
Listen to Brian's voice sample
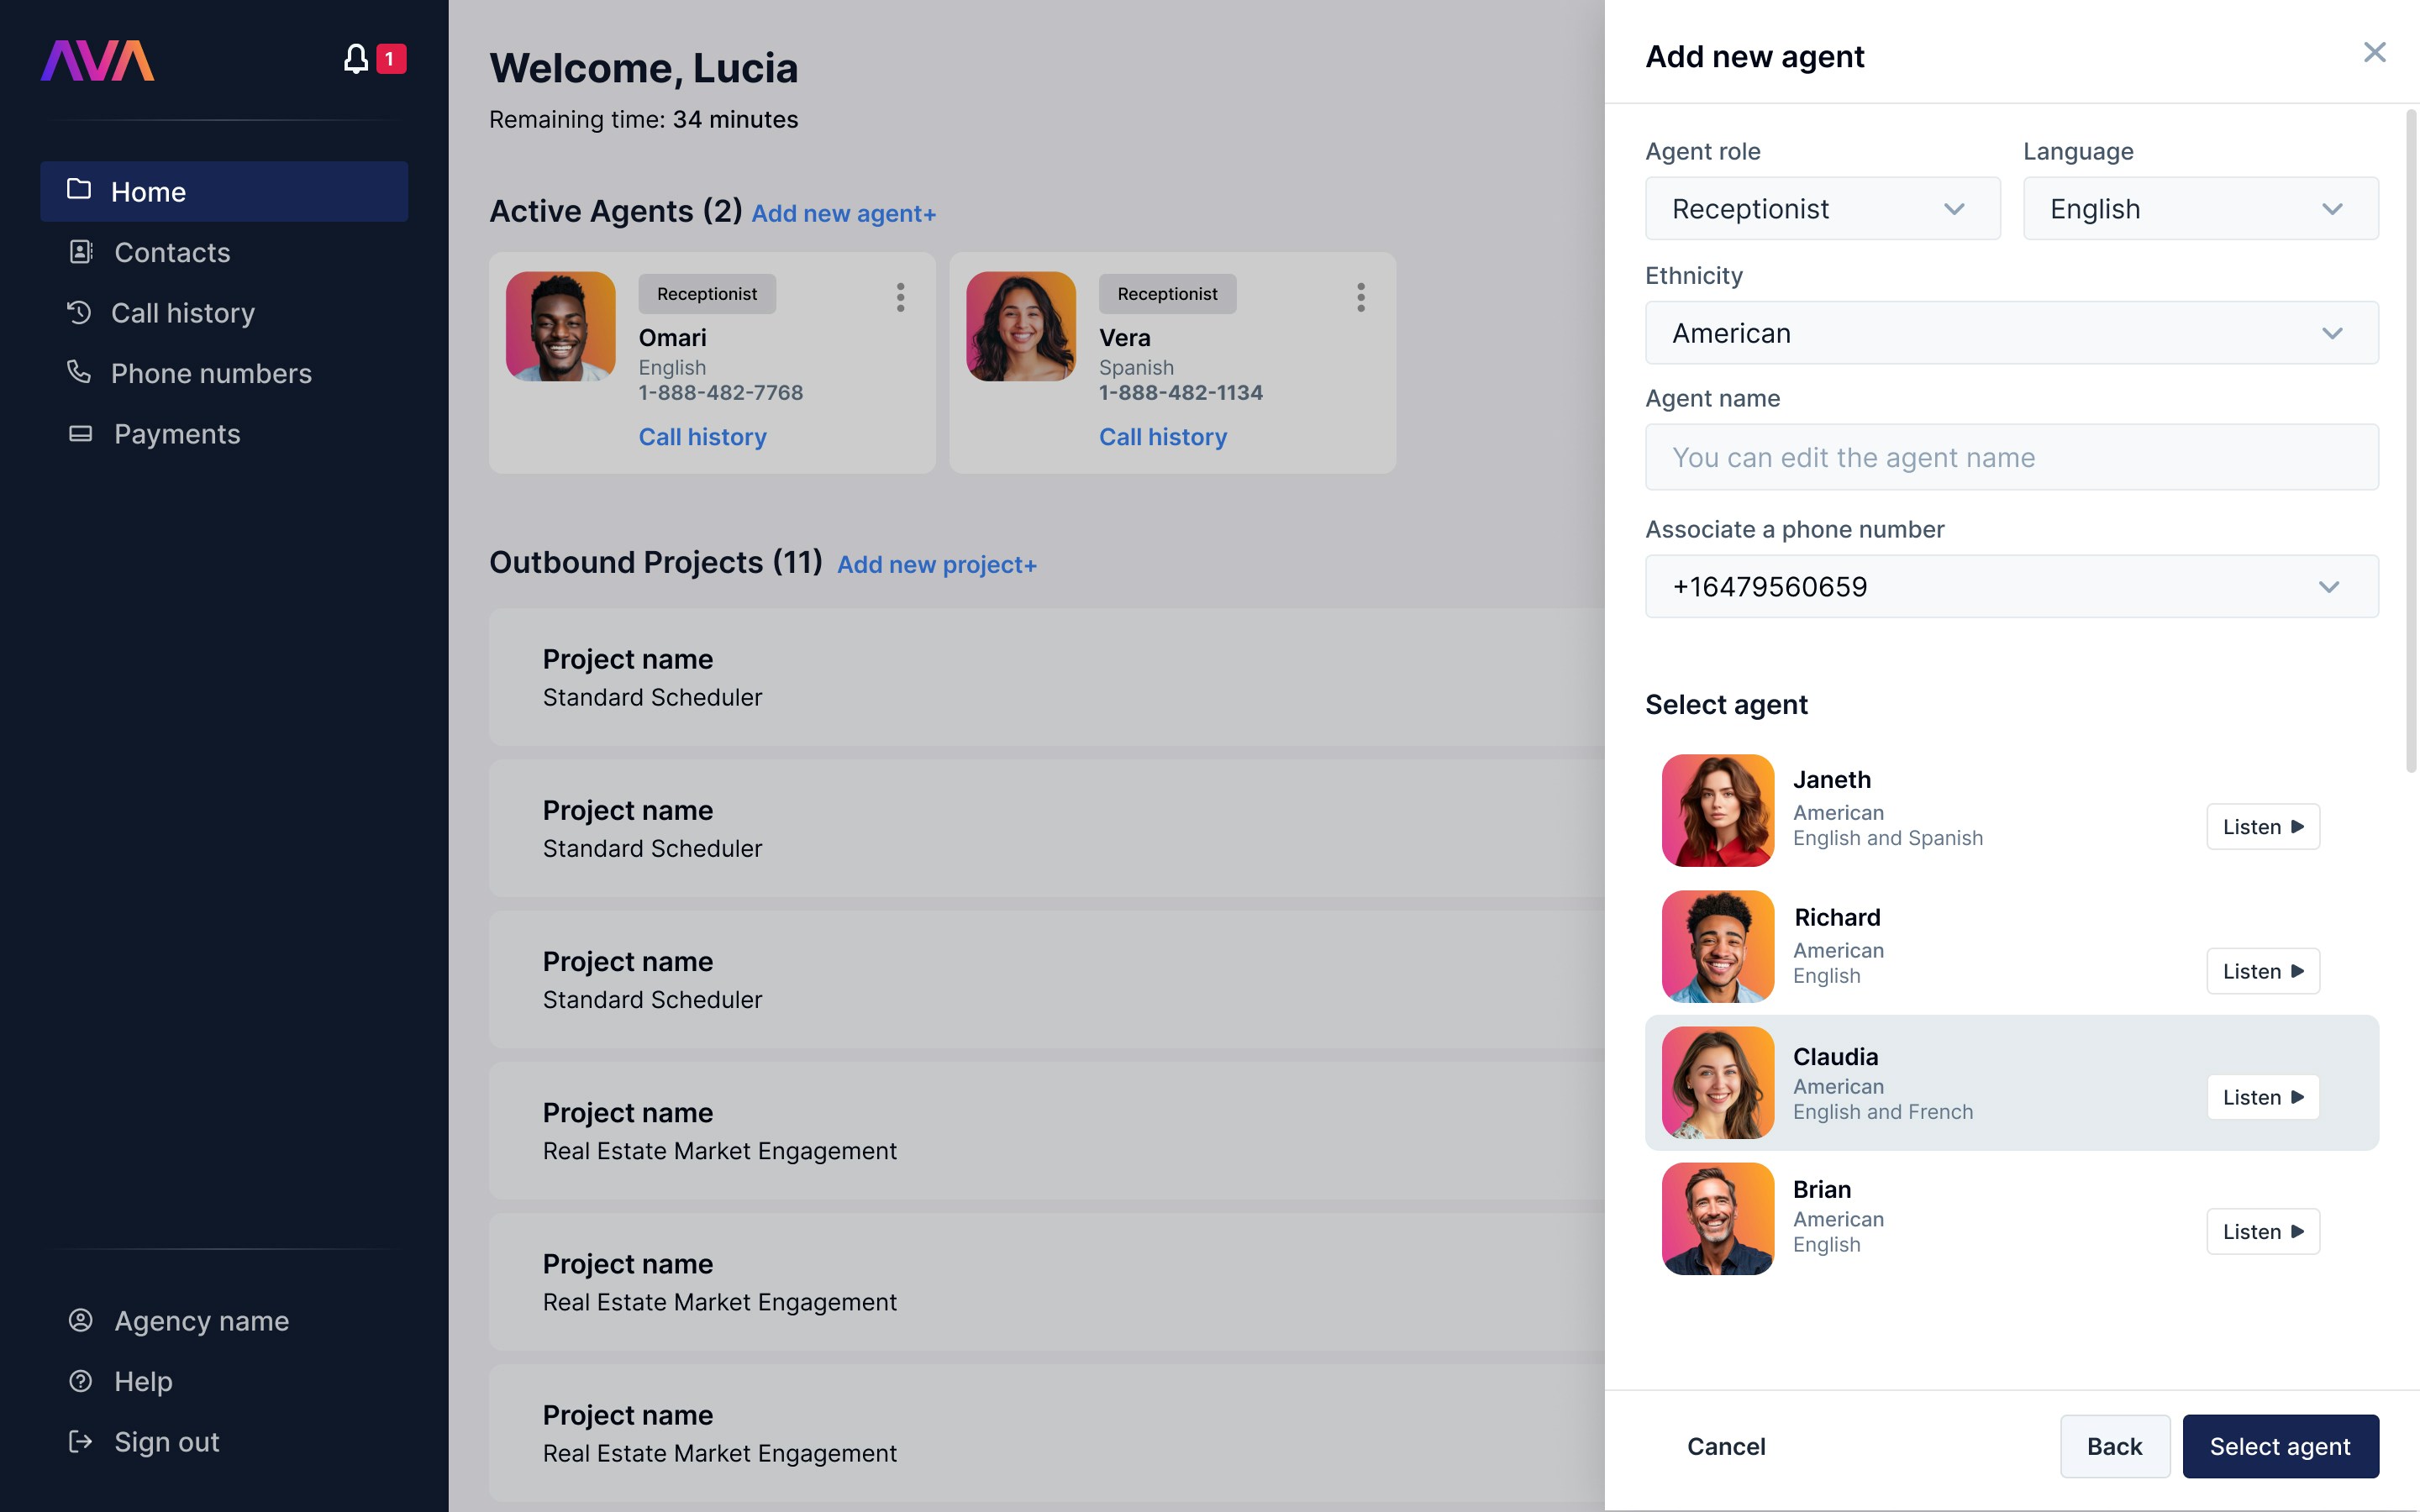[2263, 1232]
